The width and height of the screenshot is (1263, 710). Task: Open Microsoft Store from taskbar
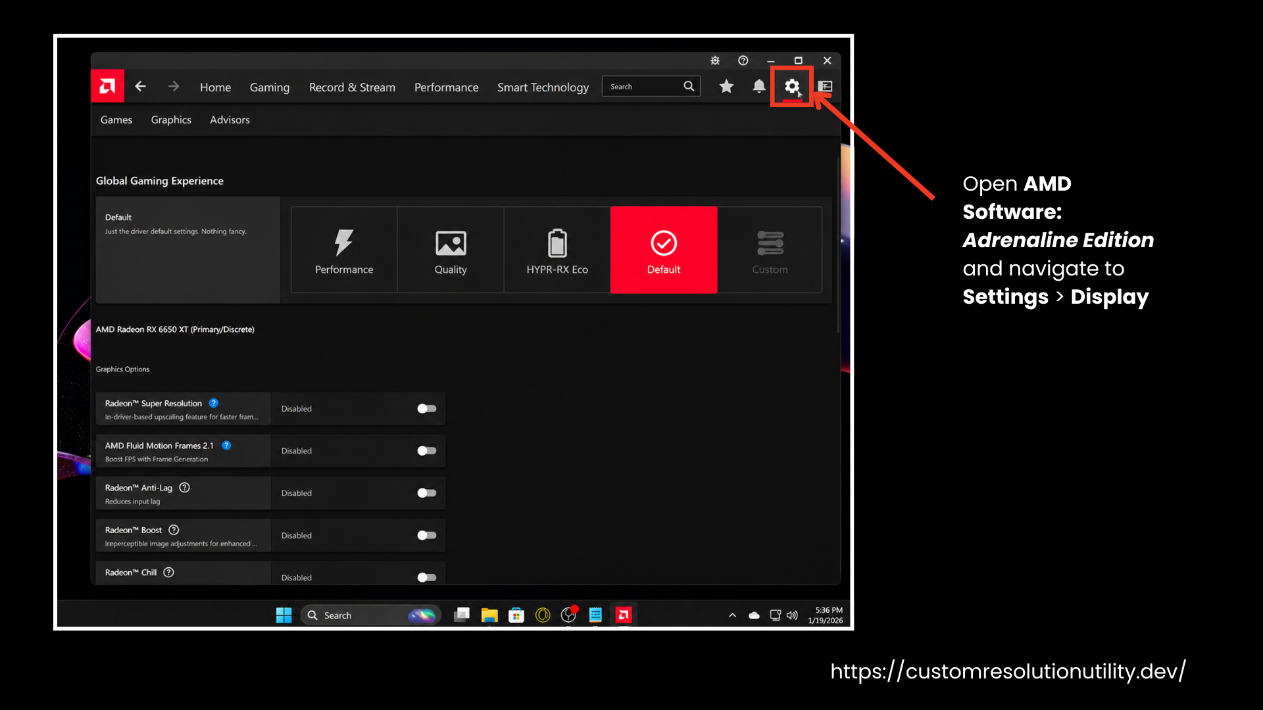click(516, 615)
